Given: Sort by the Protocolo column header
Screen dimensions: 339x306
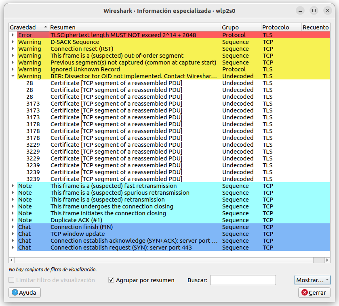Looking at the screenshot, I should pos(281,27).
